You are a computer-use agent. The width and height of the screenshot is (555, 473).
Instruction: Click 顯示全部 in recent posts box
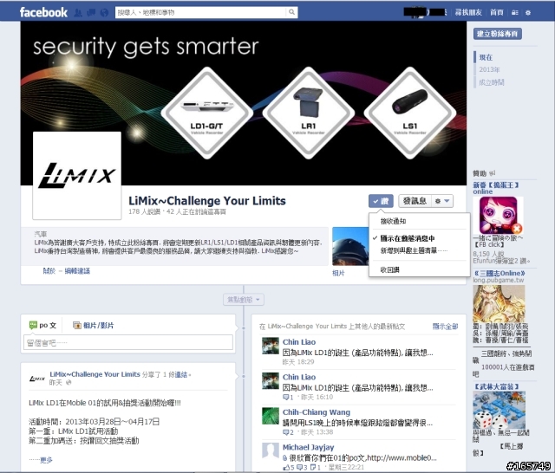coord(445,327)
